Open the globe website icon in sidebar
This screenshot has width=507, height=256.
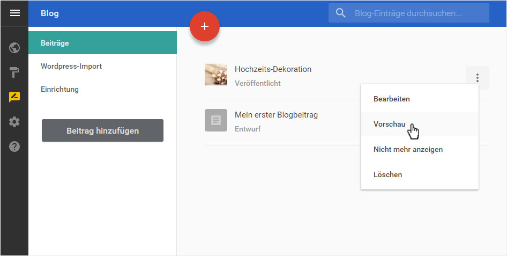coord(14,48)
